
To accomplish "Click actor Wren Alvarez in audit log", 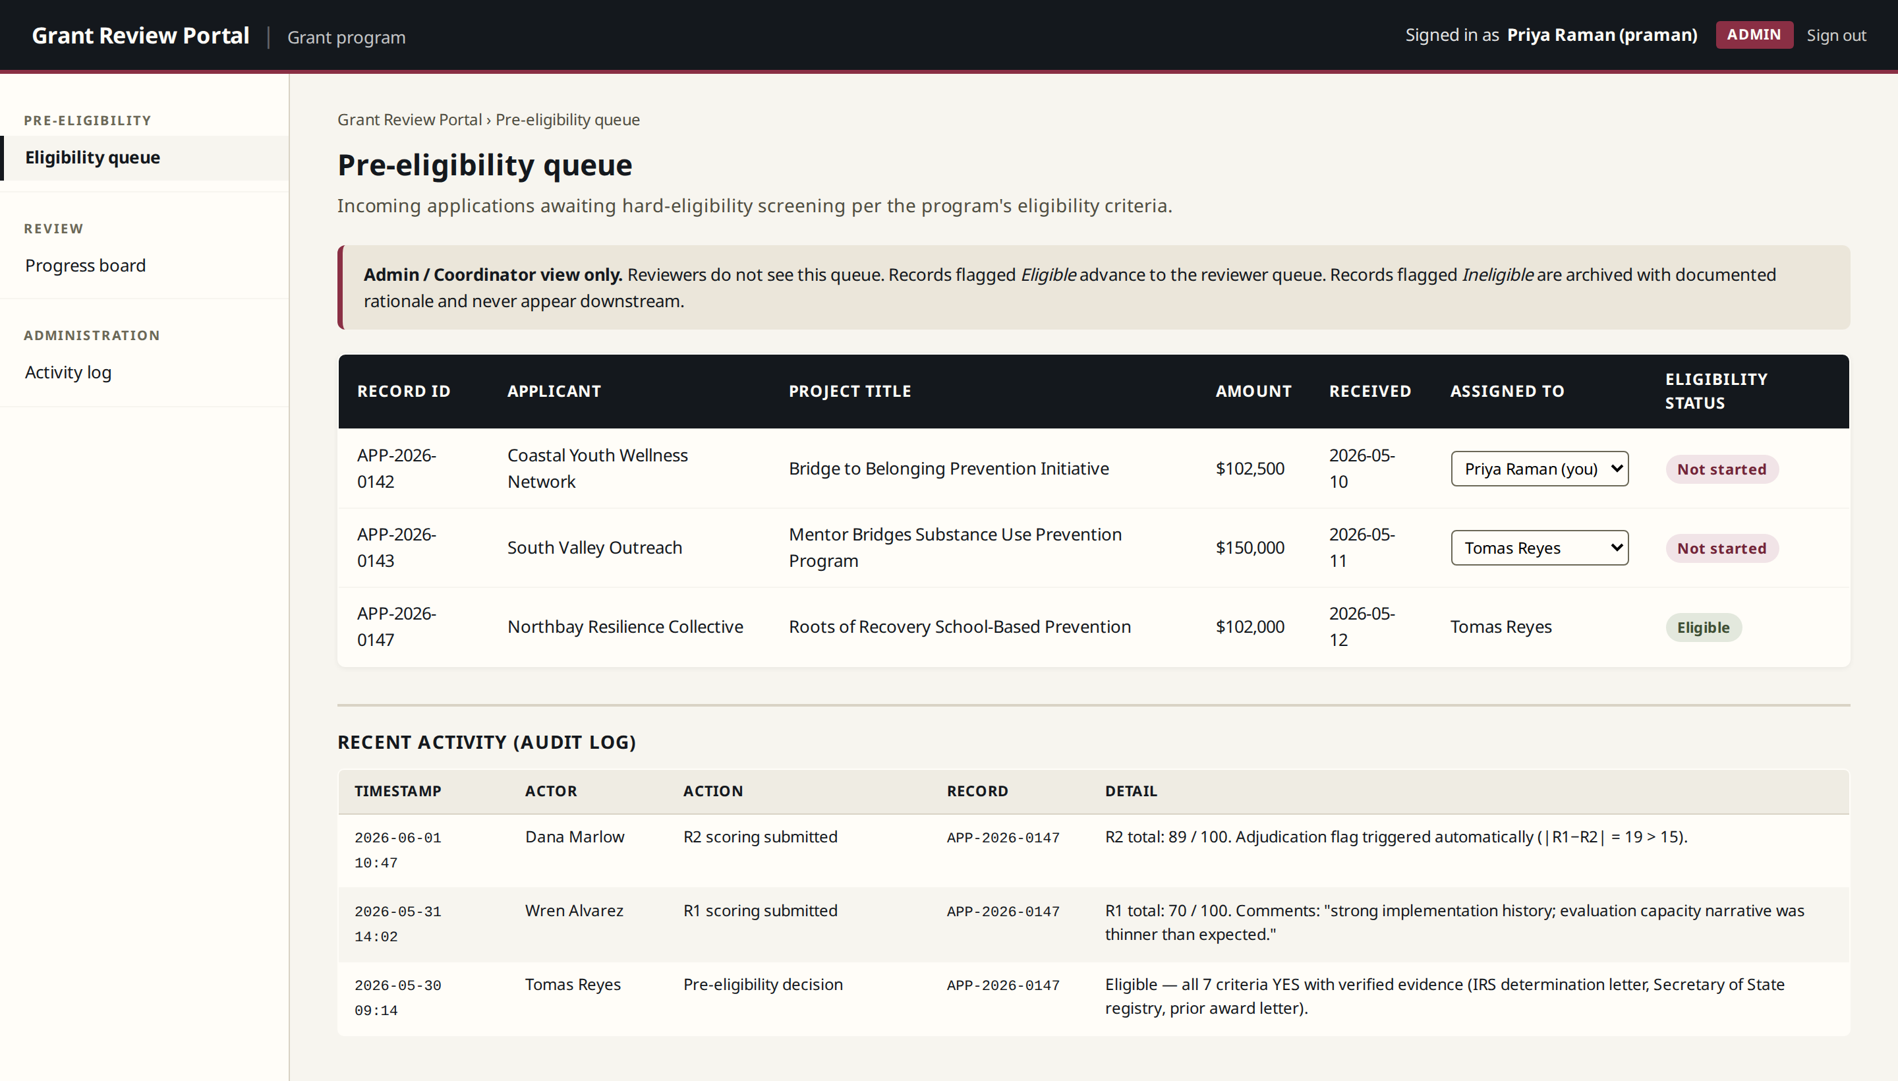I will [x=574, y=910].
